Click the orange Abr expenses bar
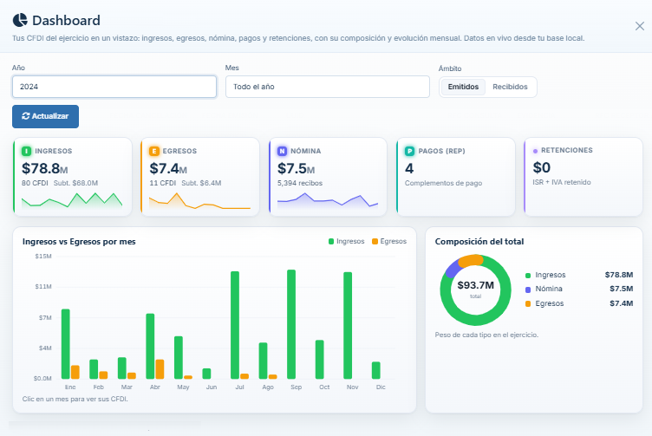Image resolution: width=652 pixels, height=436 pixels. pos(160,369)
